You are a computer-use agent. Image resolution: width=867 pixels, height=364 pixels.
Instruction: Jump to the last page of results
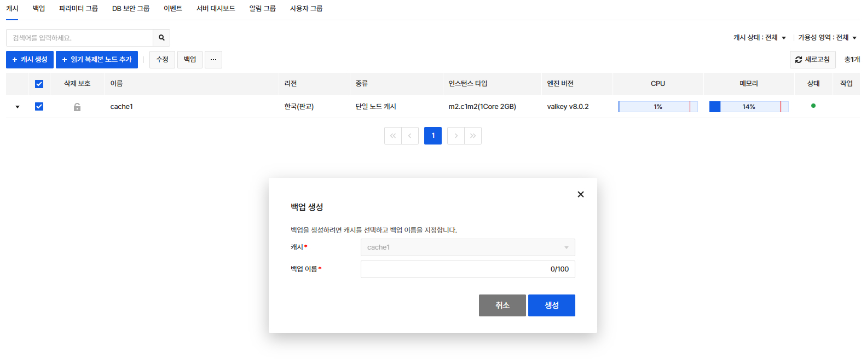point(473,136)
